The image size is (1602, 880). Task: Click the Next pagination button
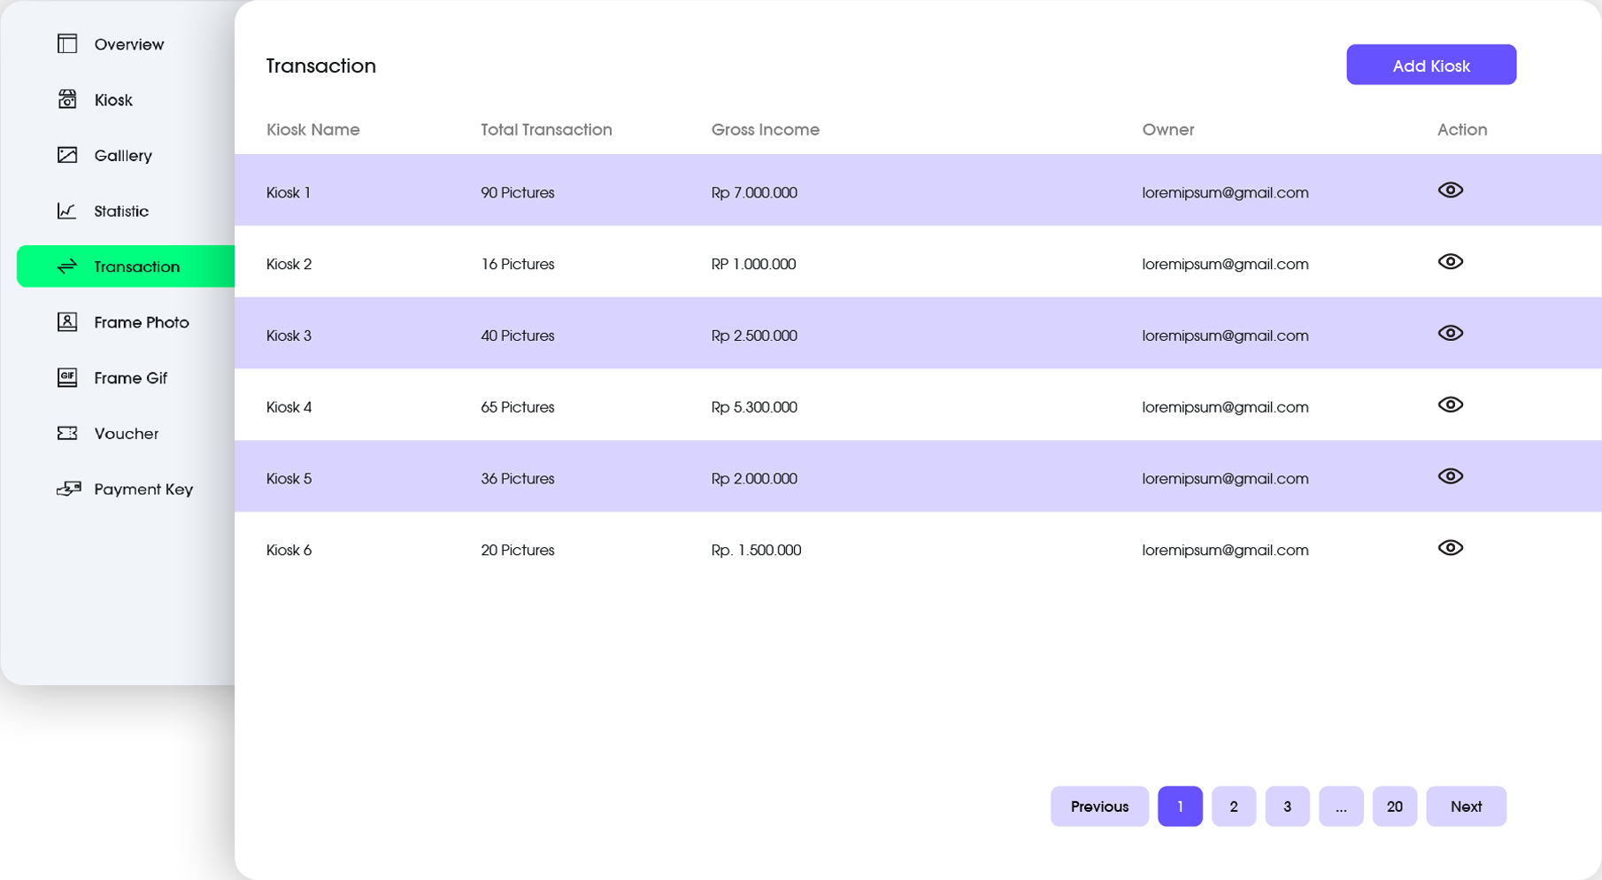tap(1466, 807)
